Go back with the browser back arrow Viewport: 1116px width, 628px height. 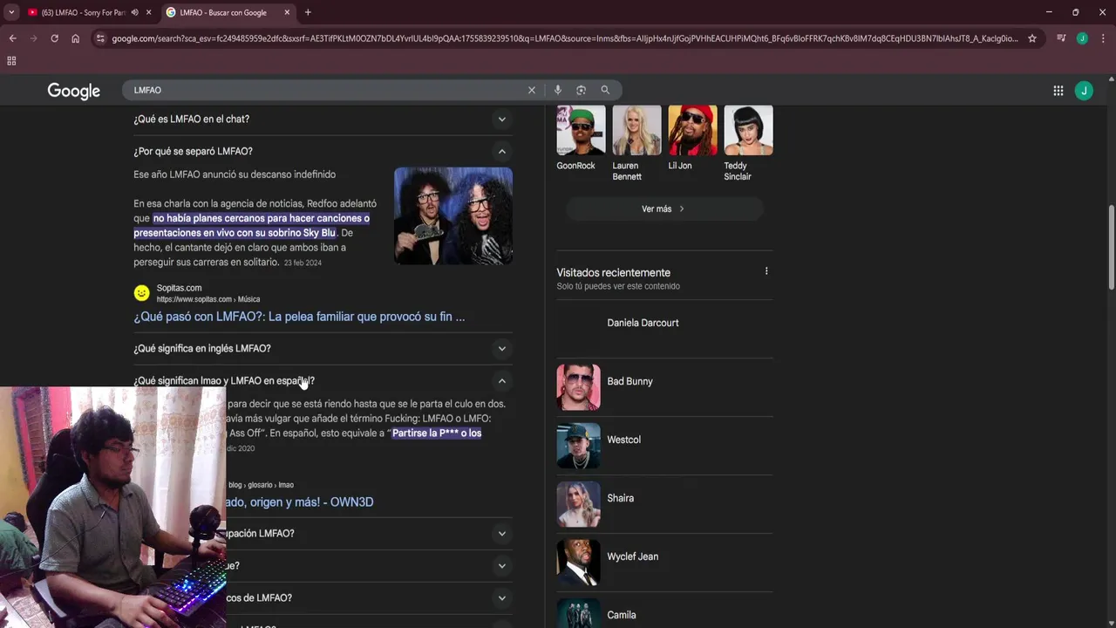12,38
